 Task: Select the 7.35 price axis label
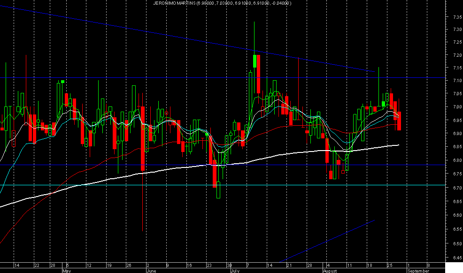(x=457, y=17)
